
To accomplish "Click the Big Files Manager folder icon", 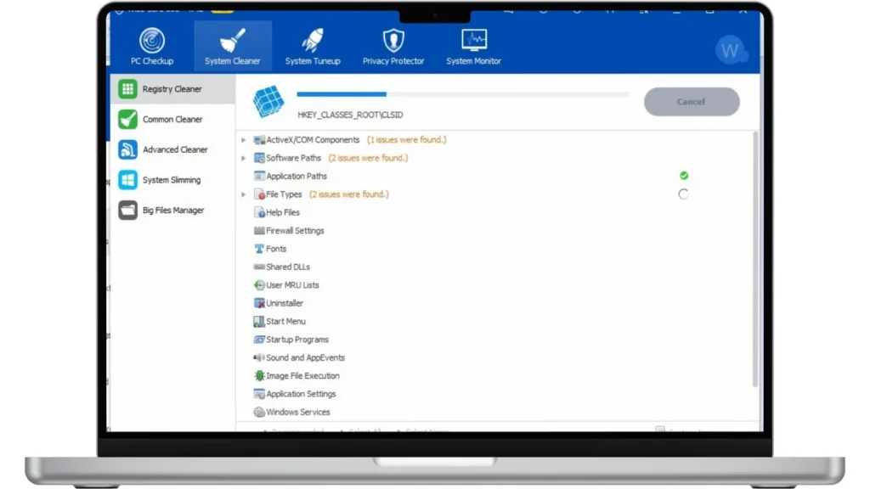I will [127, 211].
